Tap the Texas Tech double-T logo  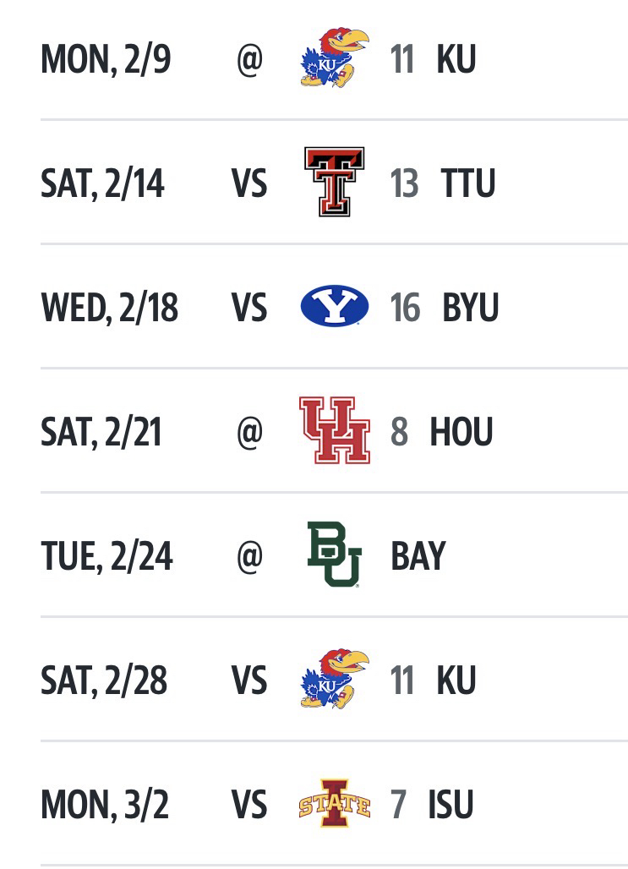click(x=335, y=182)
